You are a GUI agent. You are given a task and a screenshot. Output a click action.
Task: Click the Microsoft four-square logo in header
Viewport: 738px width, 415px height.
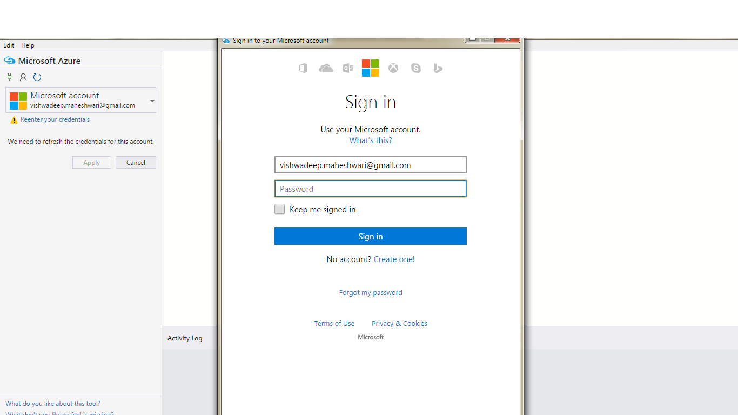371,68
